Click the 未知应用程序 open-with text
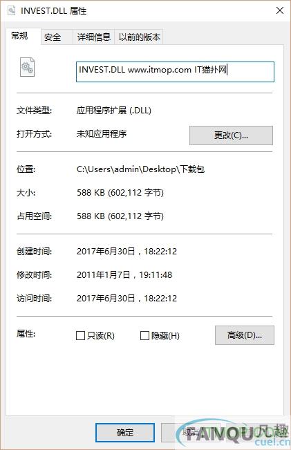This screenshot has height=450, width=291. 102,133
